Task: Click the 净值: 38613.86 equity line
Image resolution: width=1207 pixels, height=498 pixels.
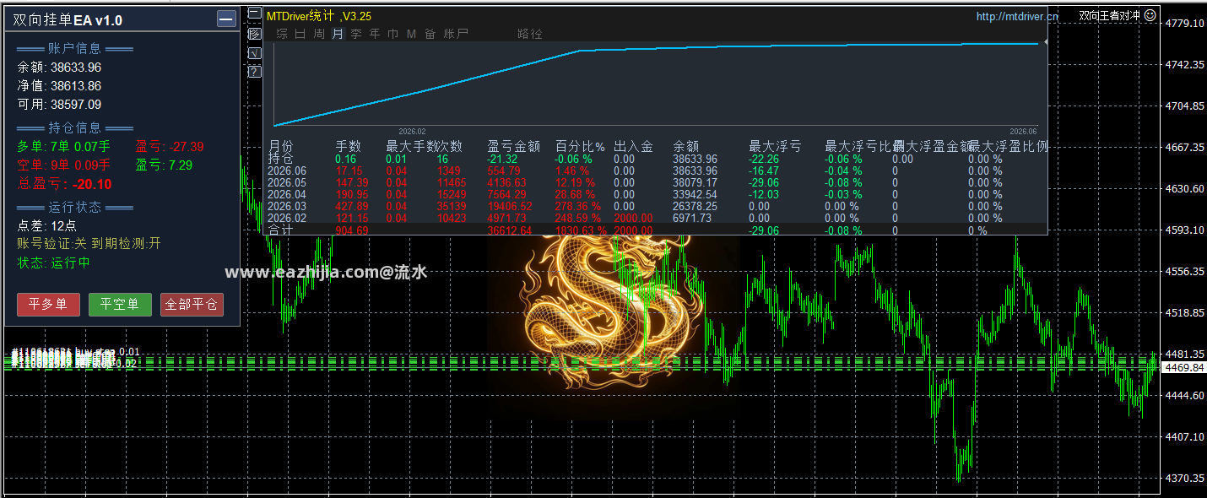Action: 59,86
